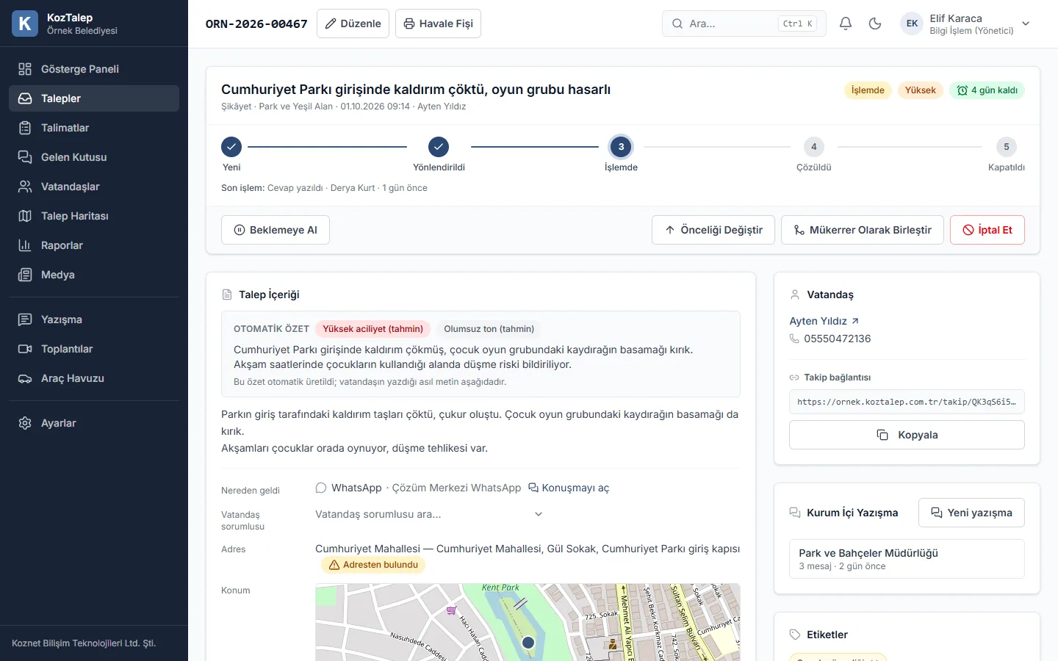Click the Beklemeye Al button
Image resolution: width=1058 pixels, height=661 pixels.
(276, 230)
